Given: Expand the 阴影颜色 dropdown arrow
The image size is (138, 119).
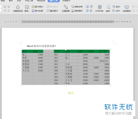Looking at the screenshot, I should click(x=83, y=11).
